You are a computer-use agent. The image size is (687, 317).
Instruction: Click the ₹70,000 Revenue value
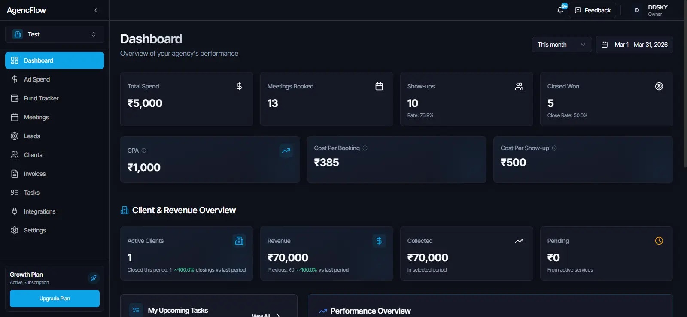(x=288, y=258)
